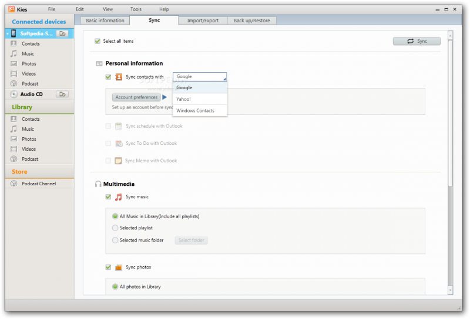Open Library Contacts icon
This screenshot has width=470, height=319.
coord(14,119)
